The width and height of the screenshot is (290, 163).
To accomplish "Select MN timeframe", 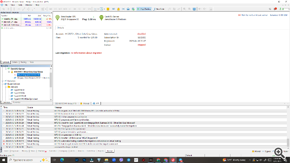I will point(89,9).
